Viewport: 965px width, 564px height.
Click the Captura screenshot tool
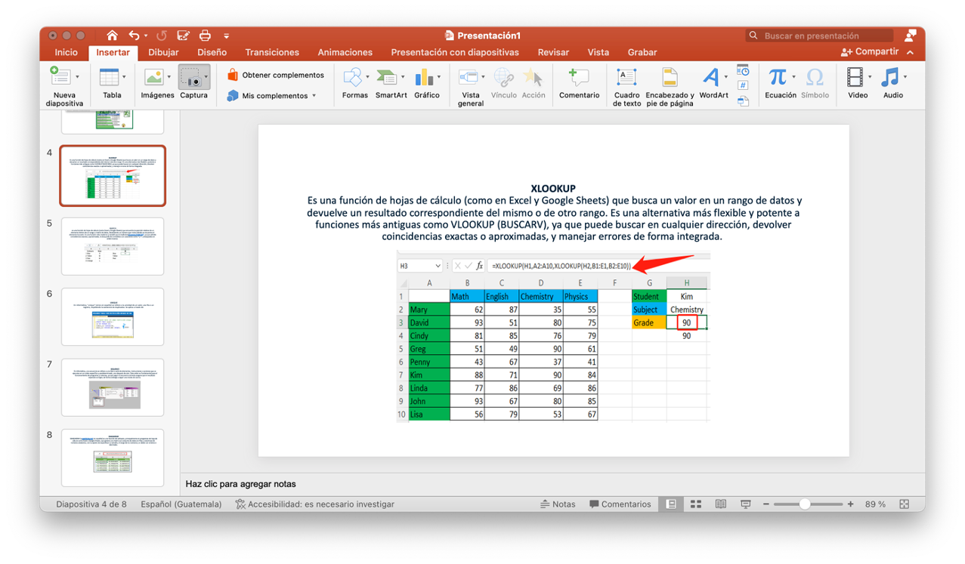click(x=193, y=82)
